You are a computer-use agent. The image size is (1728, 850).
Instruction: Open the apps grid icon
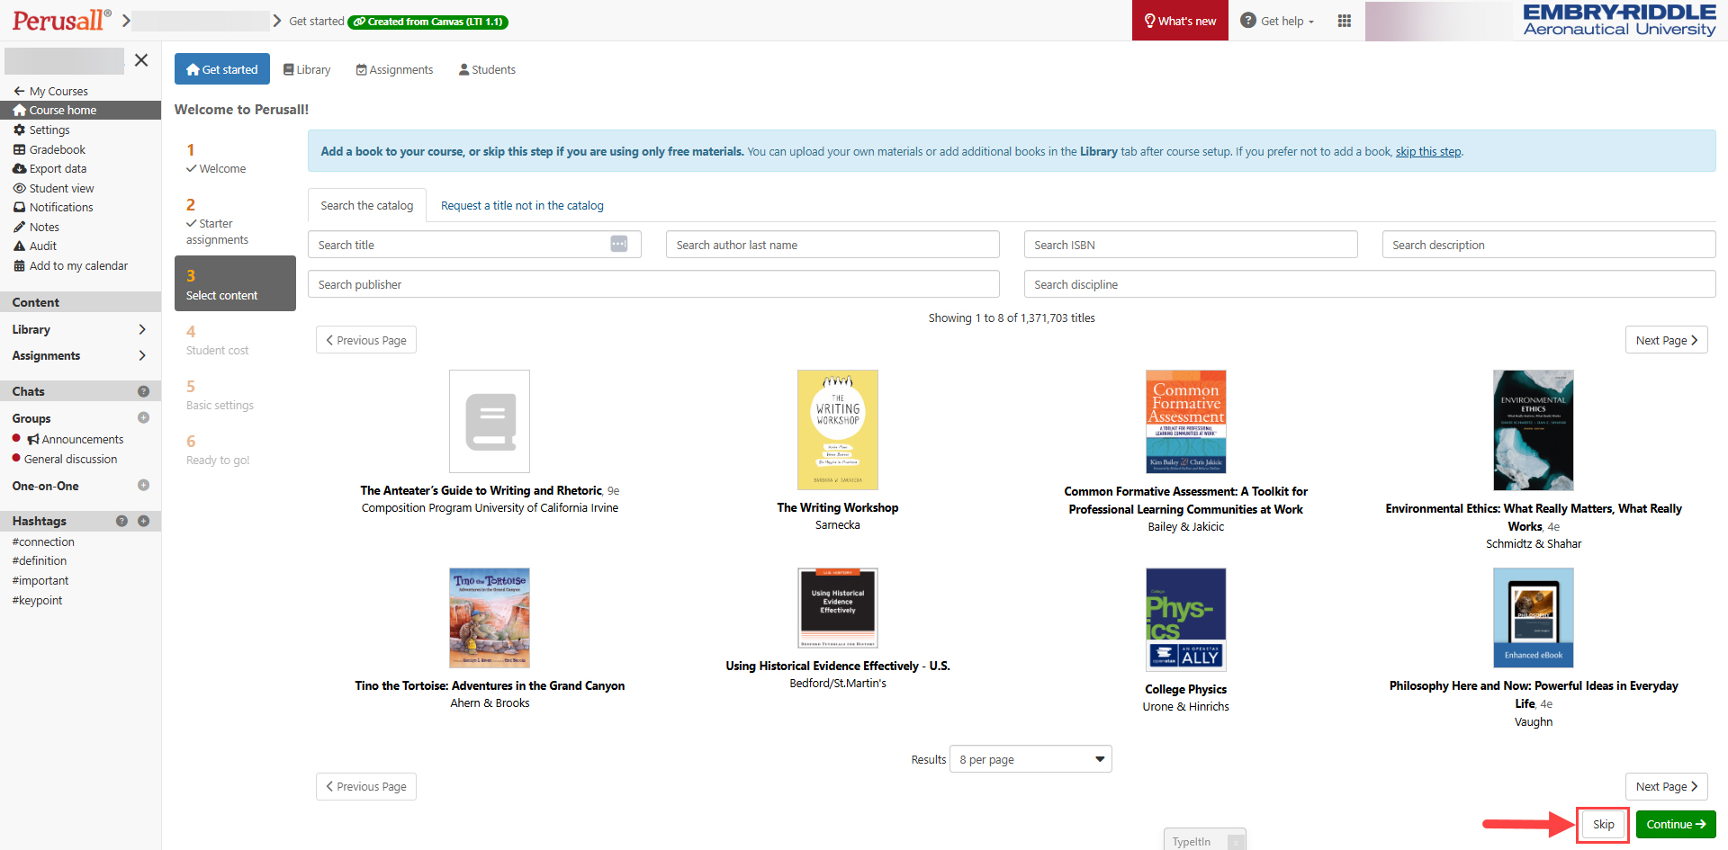[1345, 21]
